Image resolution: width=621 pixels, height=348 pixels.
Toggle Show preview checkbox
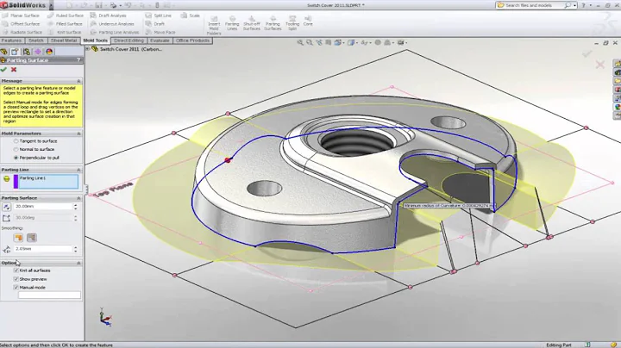16,279
